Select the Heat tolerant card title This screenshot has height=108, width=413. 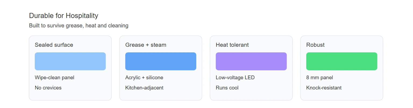(232, 45)
